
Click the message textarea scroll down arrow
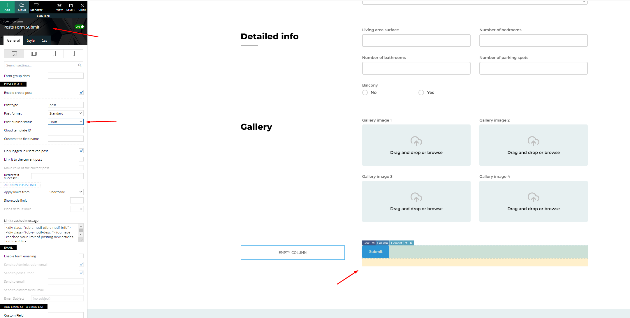(x=81, y=235)
